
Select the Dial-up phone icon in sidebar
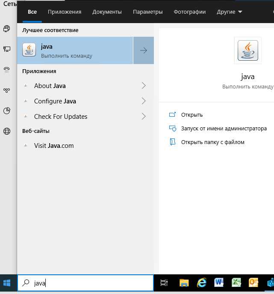point(7,70)
